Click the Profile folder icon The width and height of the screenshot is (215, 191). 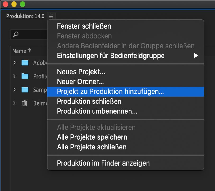pyautogui.click(x=25, y=76)
